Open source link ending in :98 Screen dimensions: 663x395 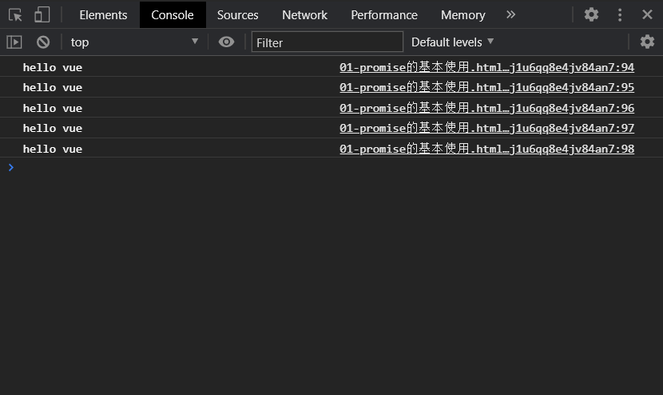click(x=486, y=149)
